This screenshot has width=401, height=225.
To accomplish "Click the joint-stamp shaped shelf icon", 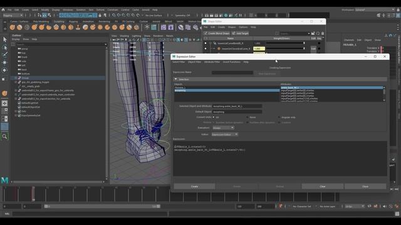I will point(78,27).
